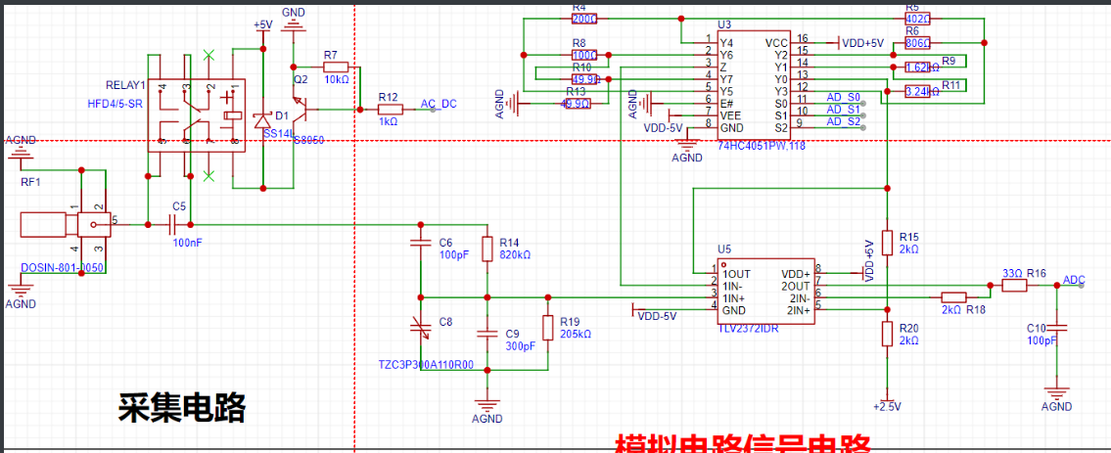Select the R19 205kΩ resistor symbol
The height and width of the screenshot is (453, 1111).
[548, 328]
